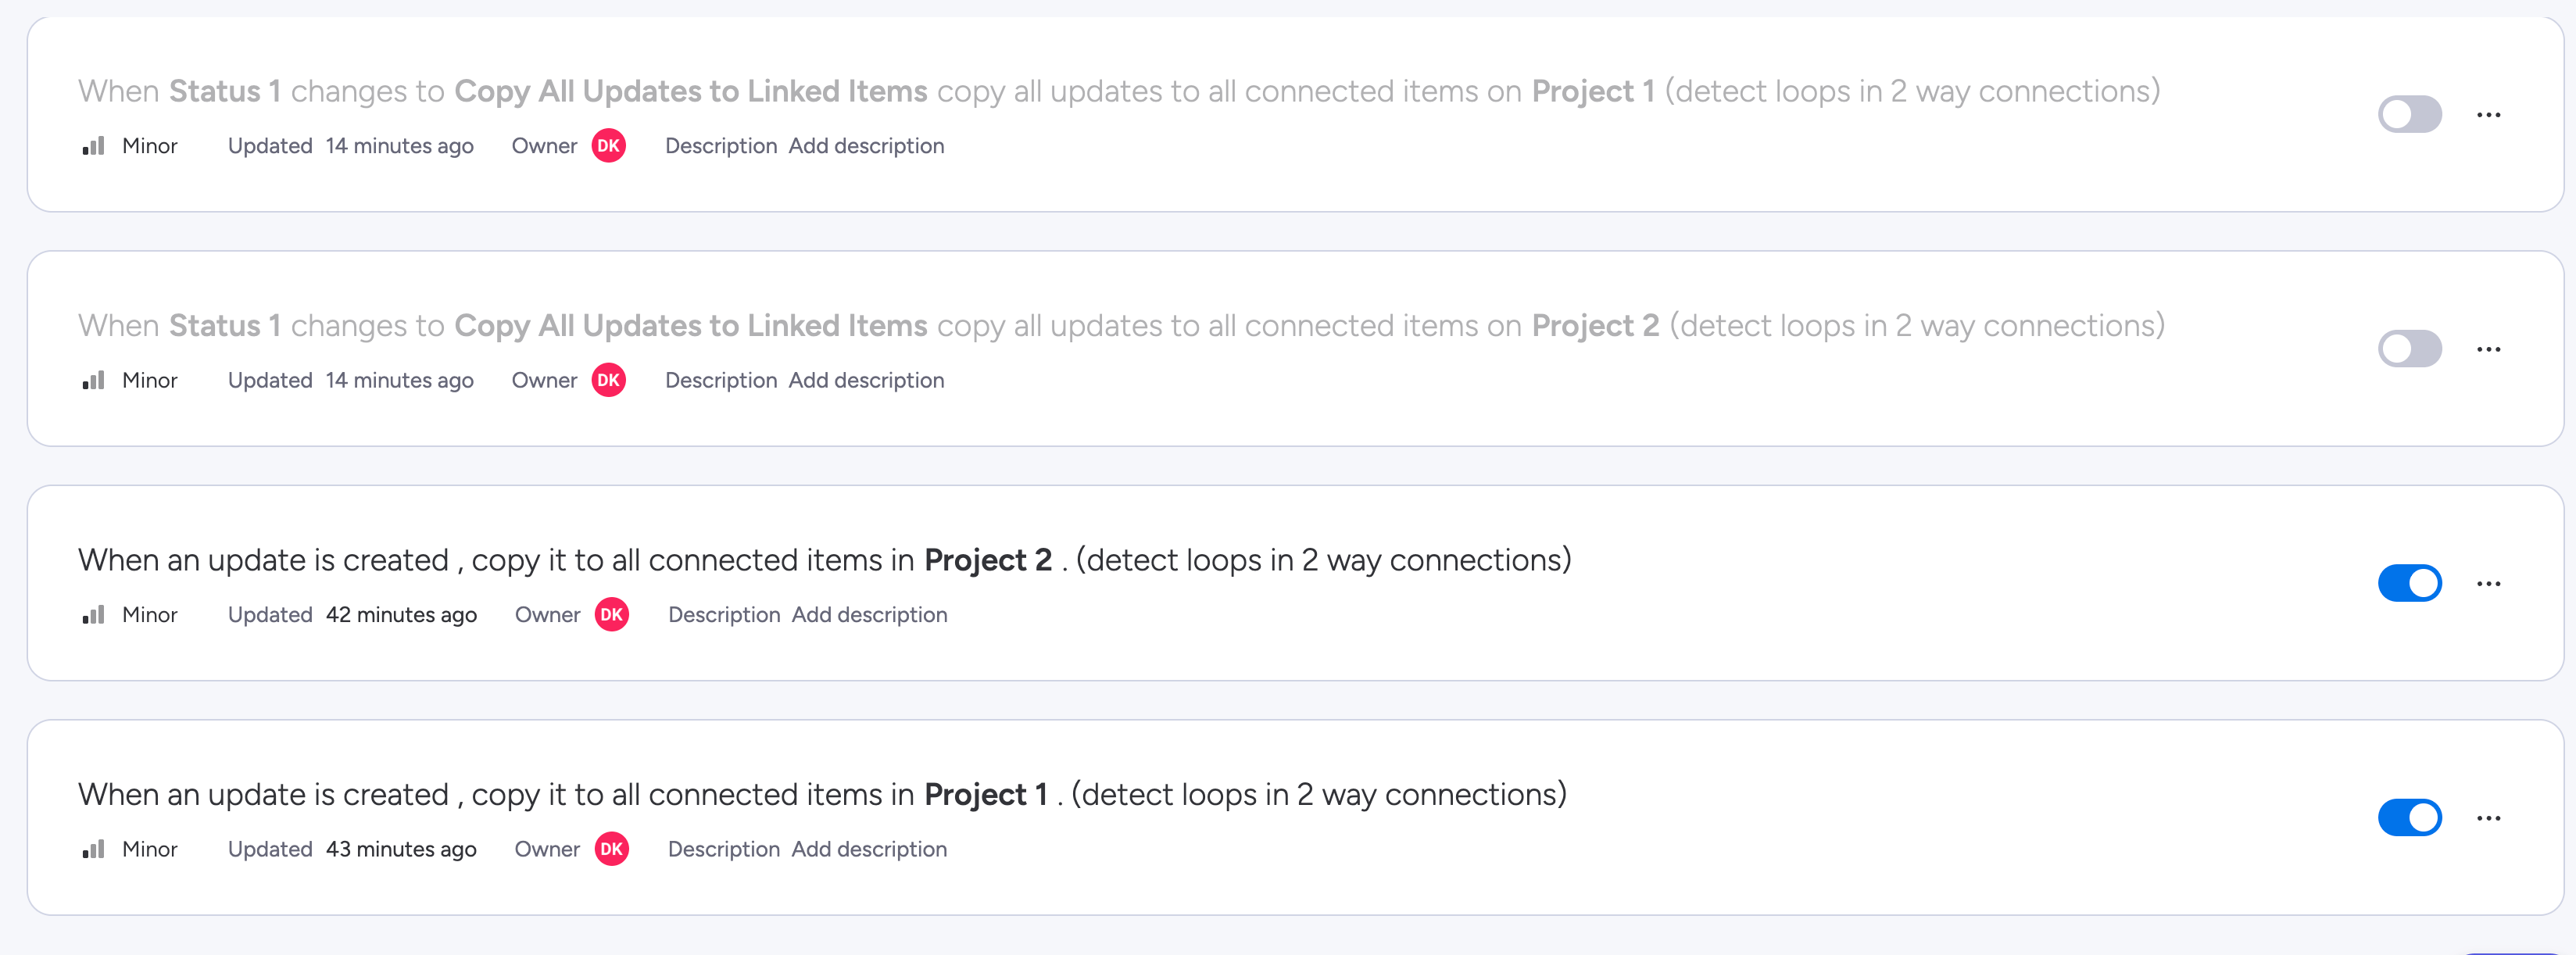
Task: Click Minor severity icon on update-created Project 1 automation
Action: coord(93,849)
